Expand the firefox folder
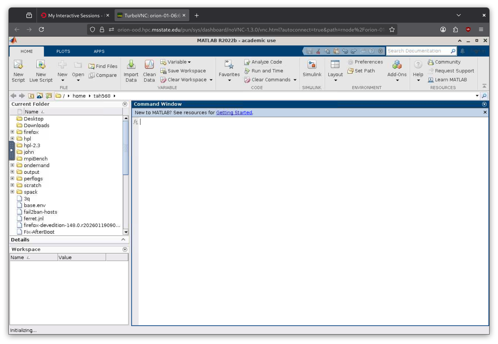Screen dimensions: 498x344 [12, 132]
